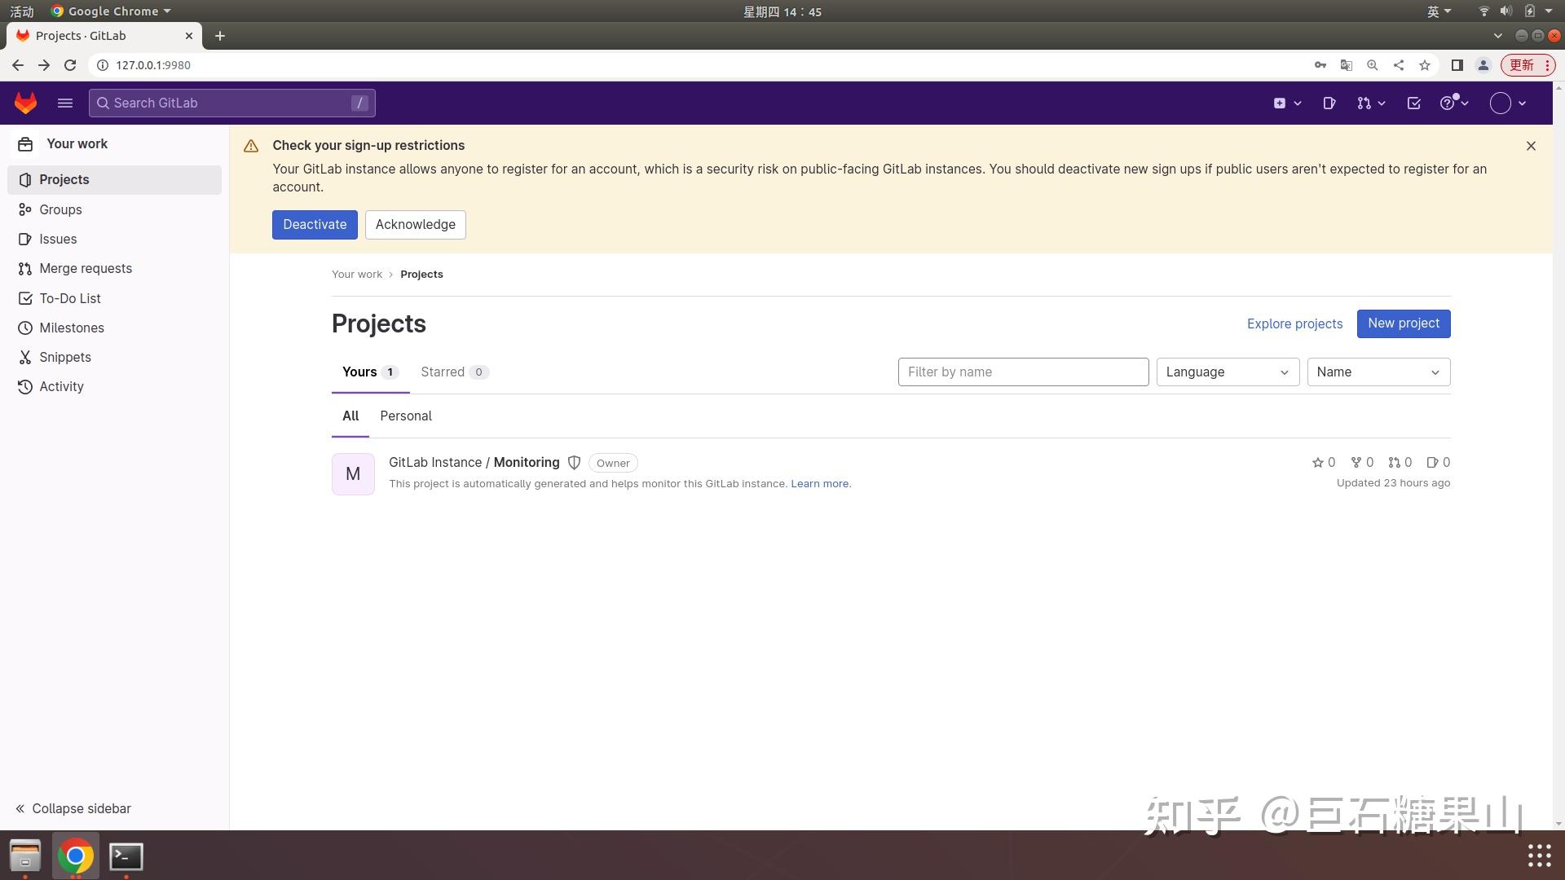Viewport: 1565px width, 880px height.
Task: Open the Help menu dropdown
Action: click(x=1454, y=103)
